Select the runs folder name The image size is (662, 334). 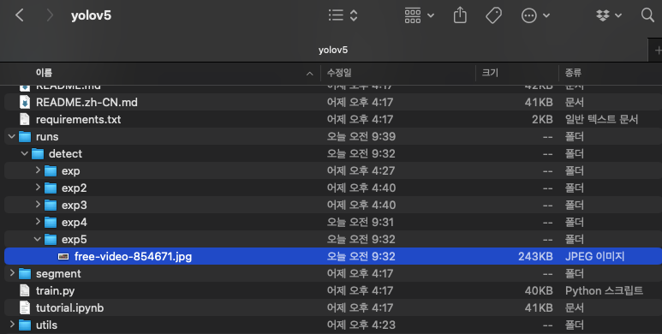point(47,137)
